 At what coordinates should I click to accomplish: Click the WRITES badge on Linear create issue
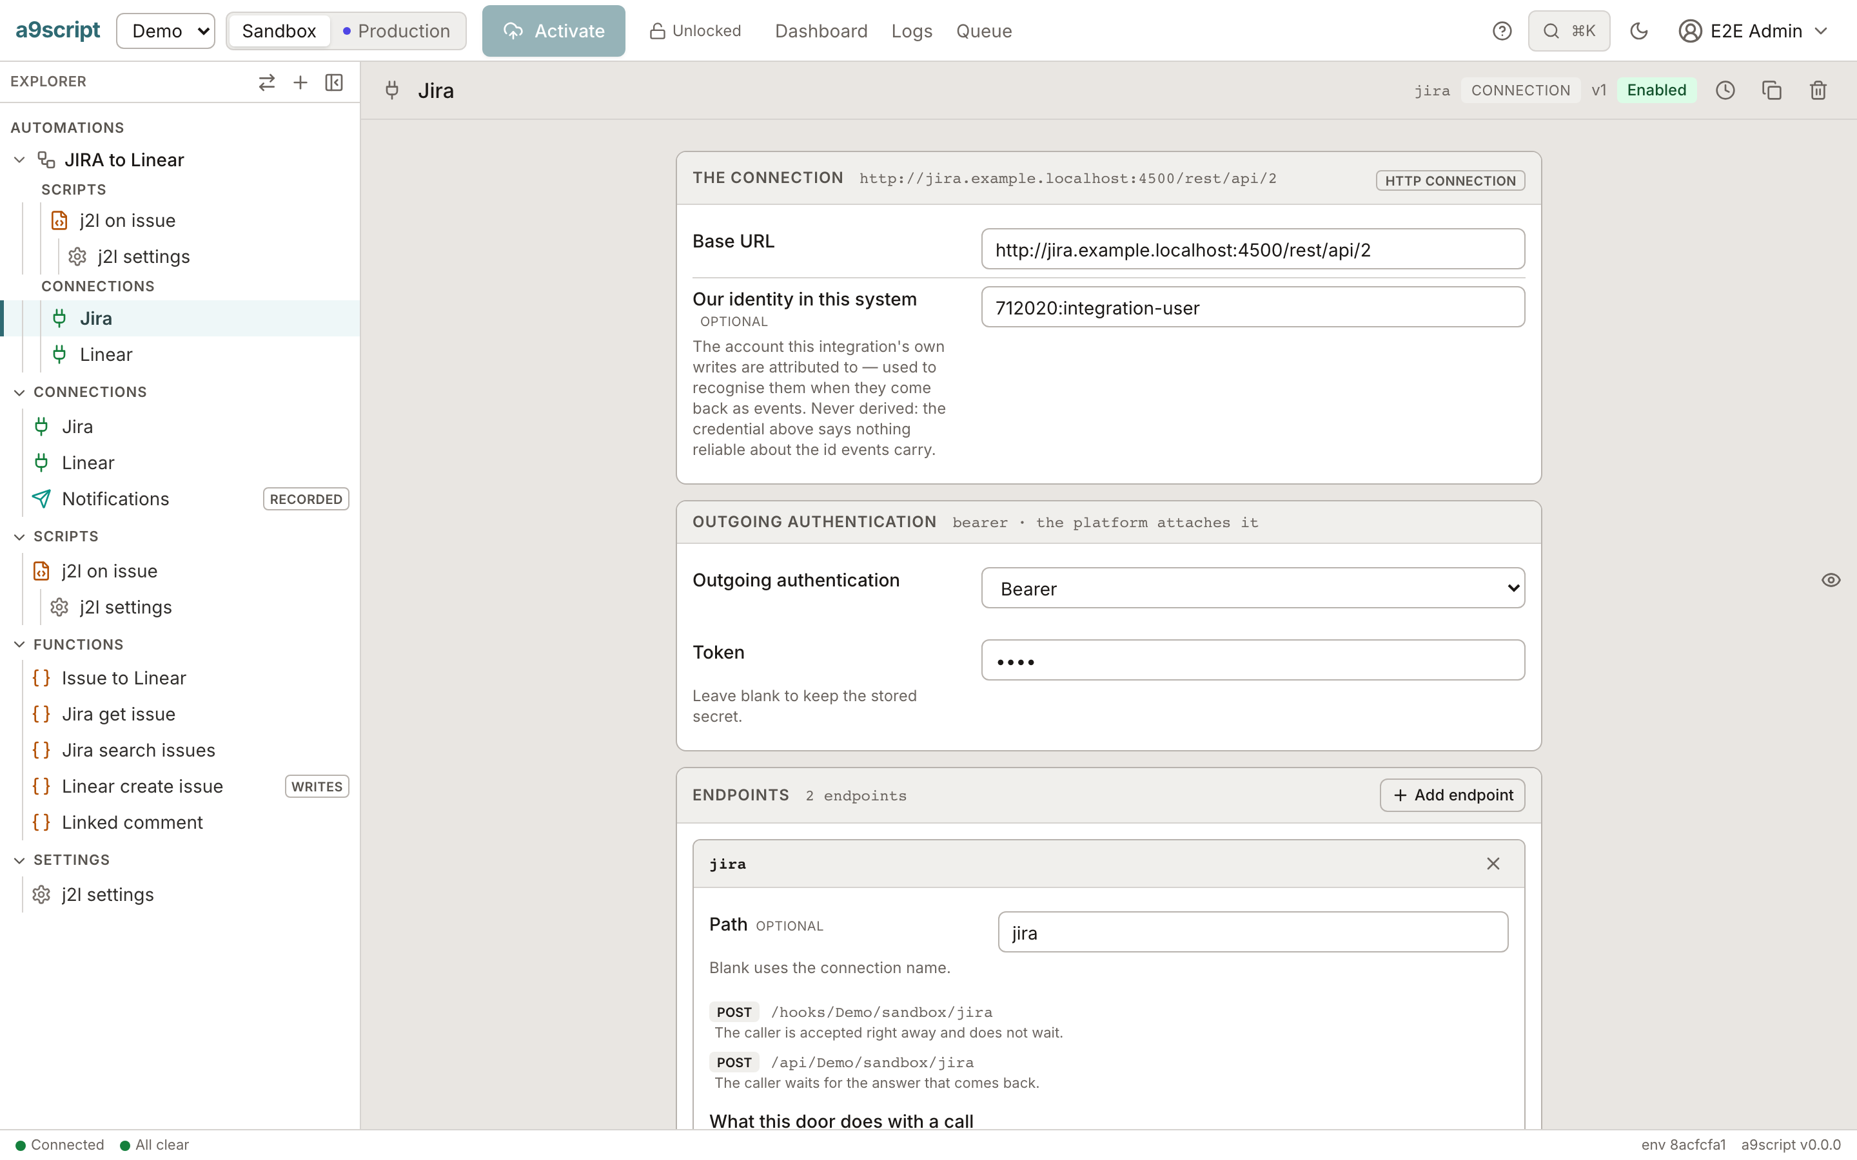(317, 786)
